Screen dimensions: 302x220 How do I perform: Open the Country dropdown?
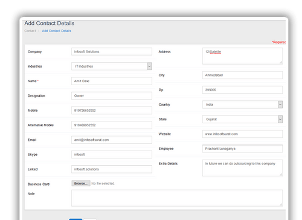(x=242, y=105)
